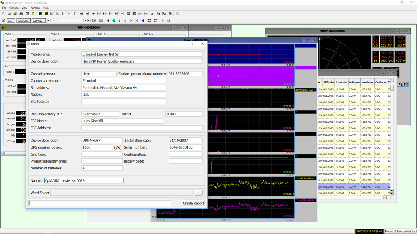Play recording backward with green arrow

119,20
